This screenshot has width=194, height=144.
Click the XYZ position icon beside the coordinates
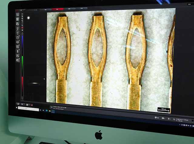coord(174,119)
